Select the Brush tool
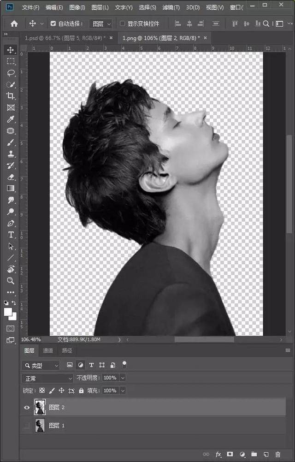 (11, 142)
